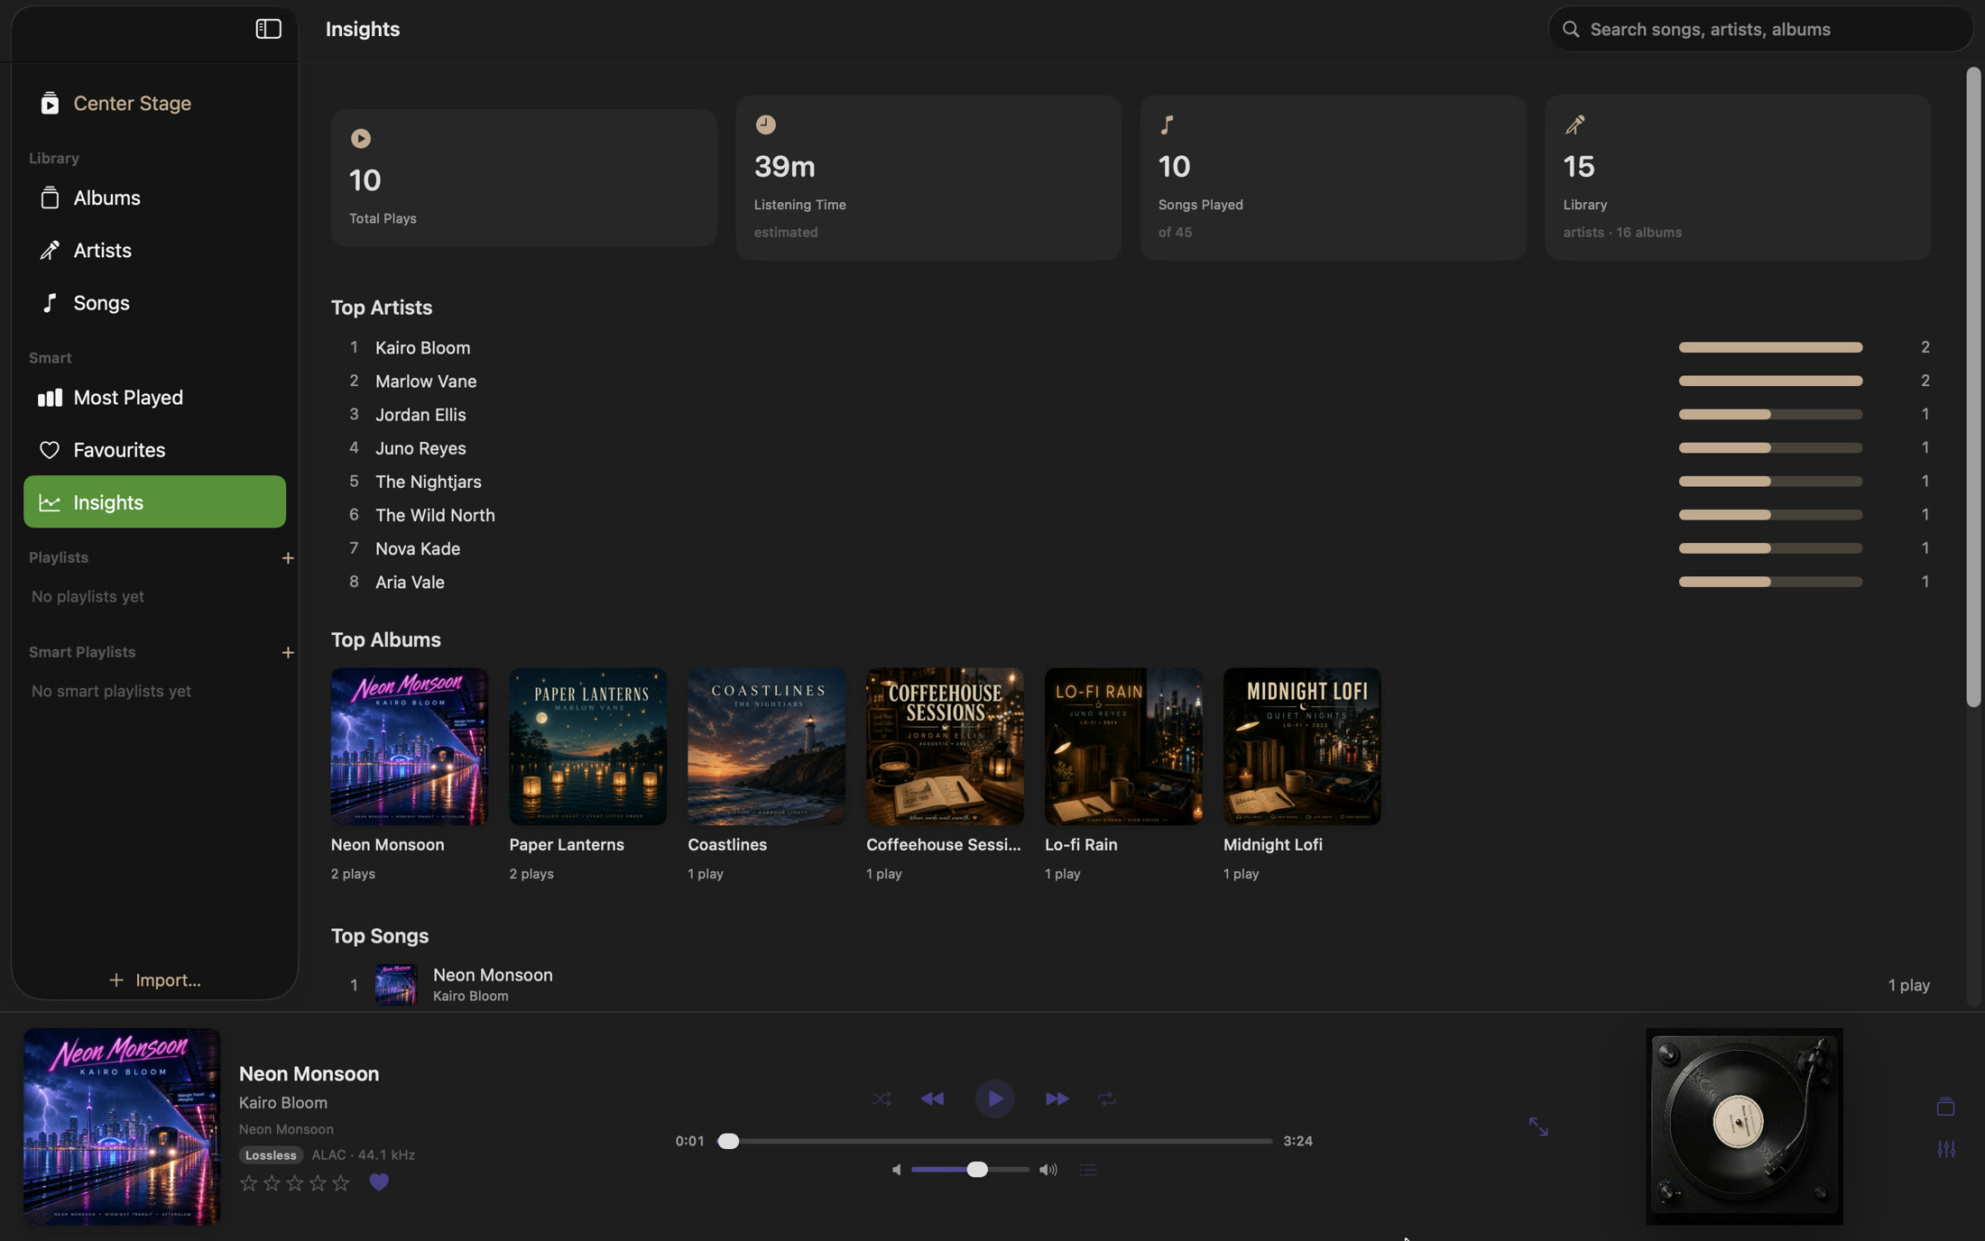Click the volume slider
The width and height of the screenshot is (1985, 1241).
[970, 1170]
